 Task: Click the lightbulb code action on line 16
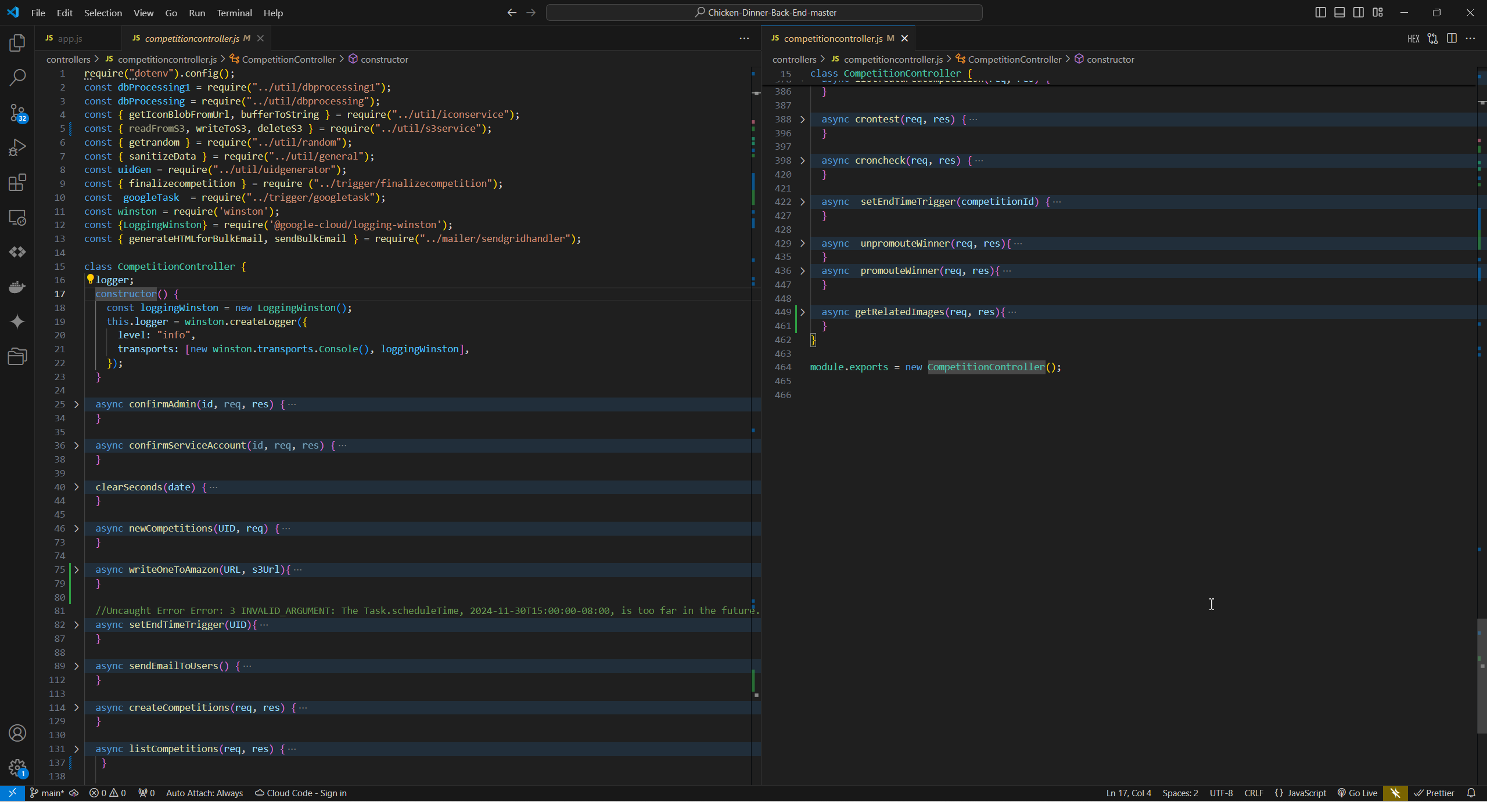click(x=90, y=279)
